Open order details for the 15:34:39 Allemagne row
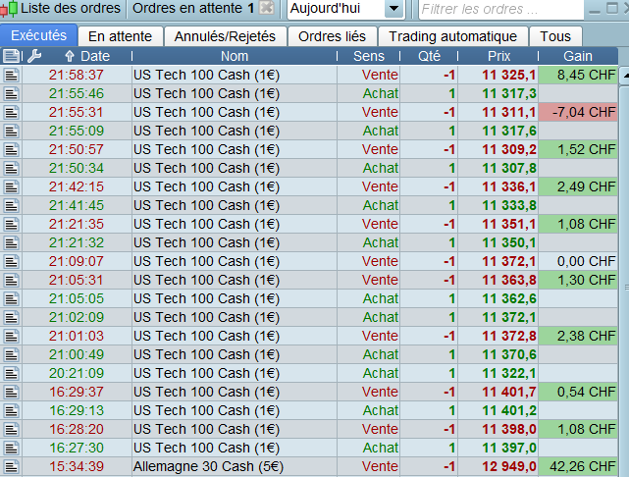Image resolution: width=629 pixels, height=477 pixels. (11, 466)
